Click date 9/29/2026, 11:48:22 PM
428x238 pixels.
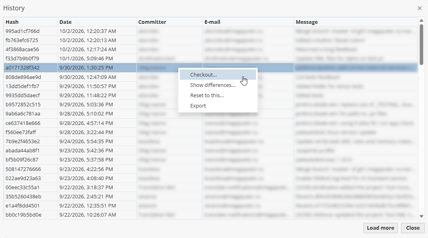coord(88,95)
